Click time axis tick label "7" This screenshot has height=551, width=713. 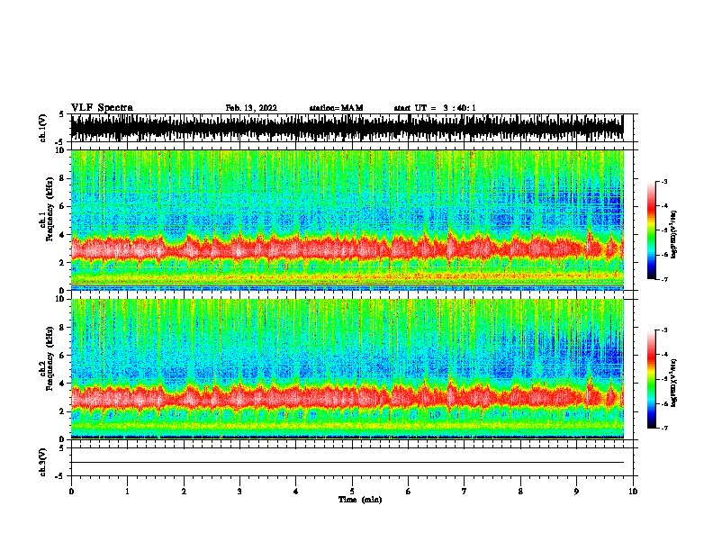pos(465,492)
